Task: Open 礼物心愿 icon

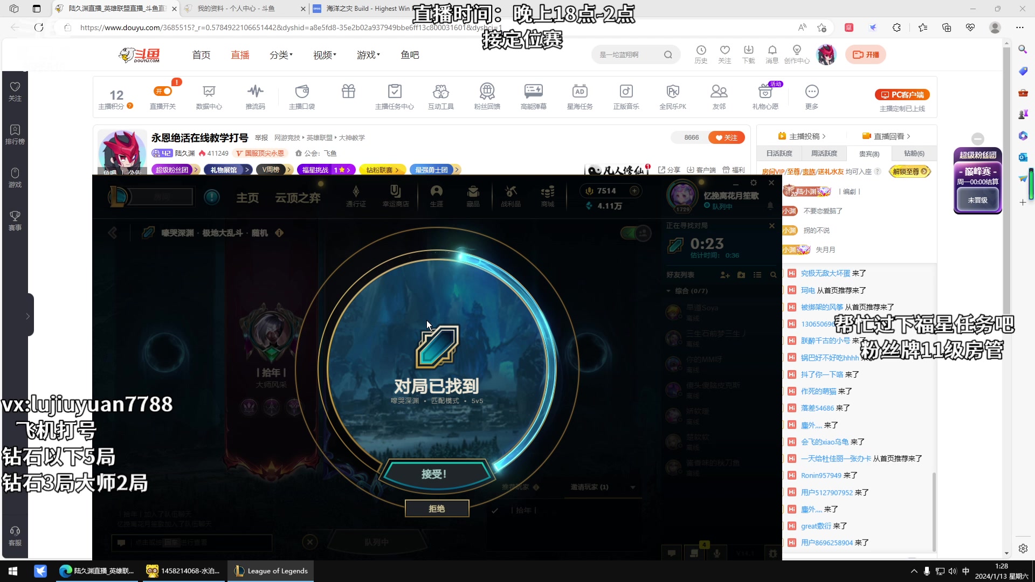Action: pos(765,97)
